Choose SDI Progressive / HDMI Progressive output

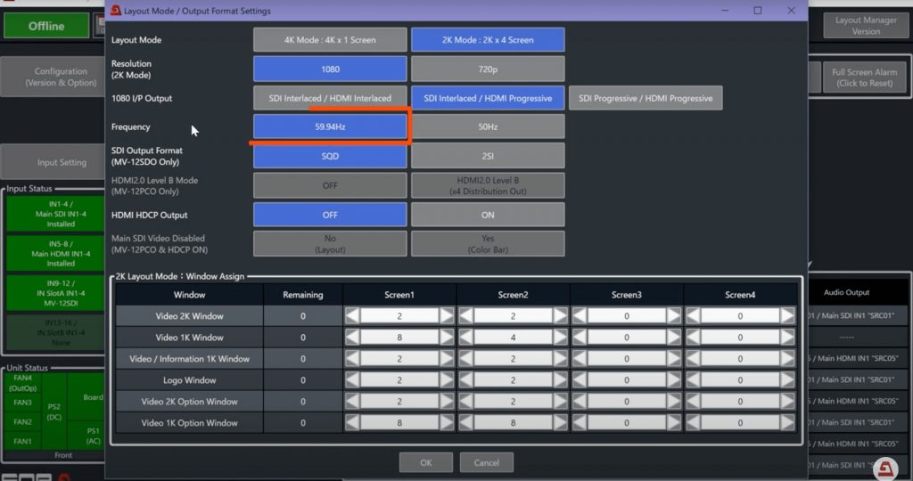[646, 98]
